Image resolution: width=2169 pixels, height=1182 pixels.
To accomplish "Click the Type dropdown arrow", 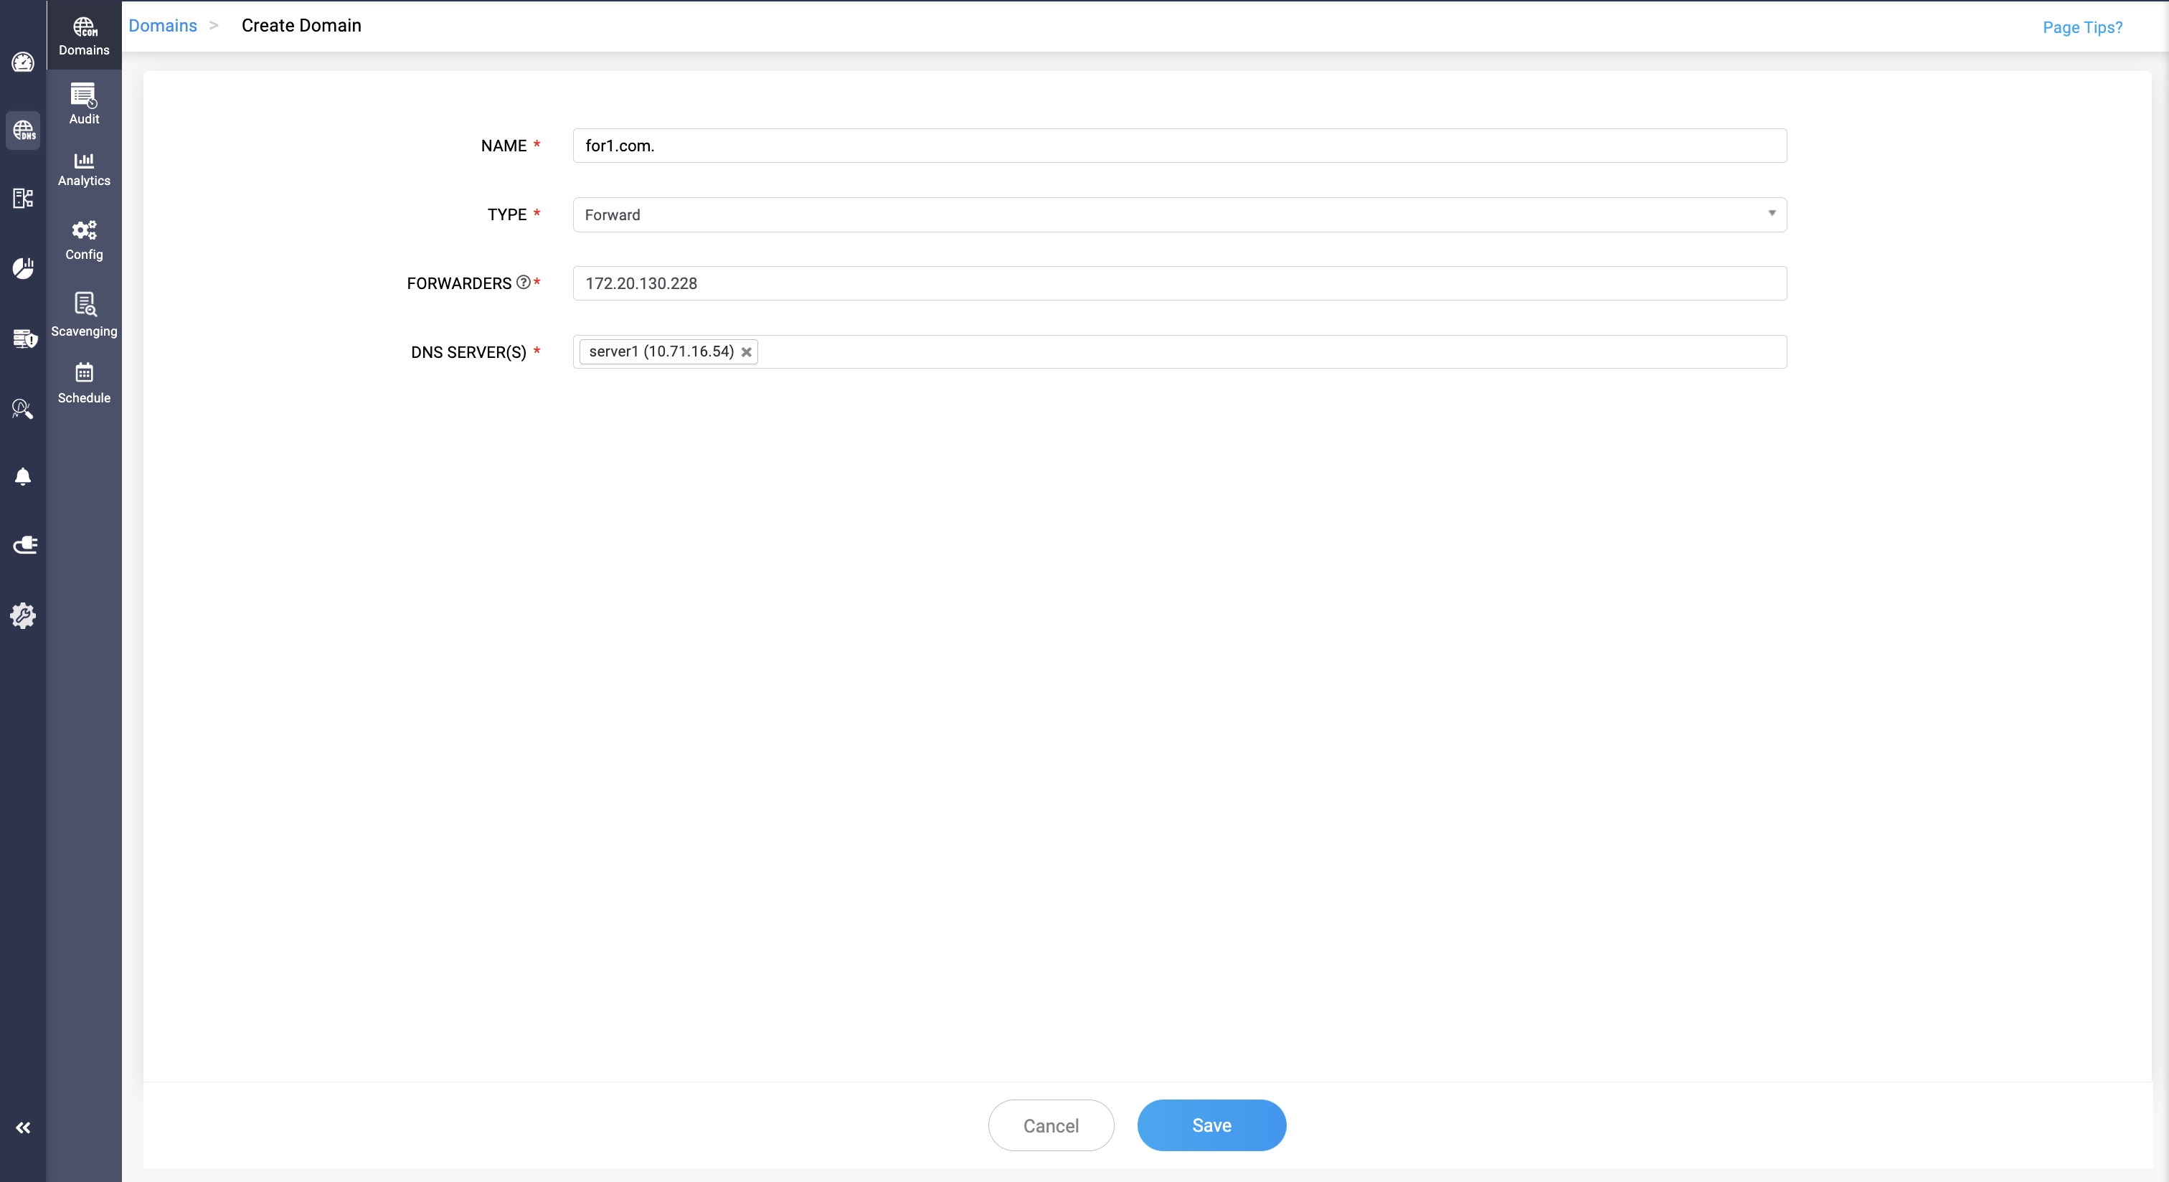I will (x=1772, y=214).
